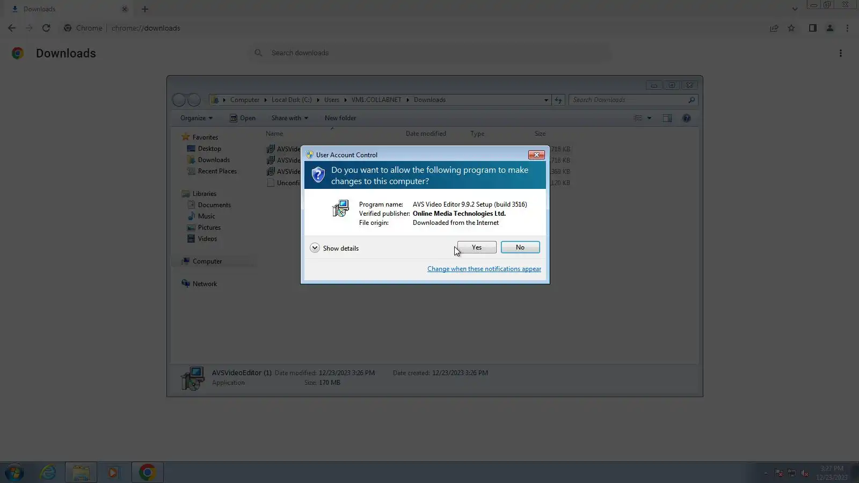The height and width of the screenshot is (483, 859).
Task: Click chrome://downloads address bar
Action: tap(145, 28)
